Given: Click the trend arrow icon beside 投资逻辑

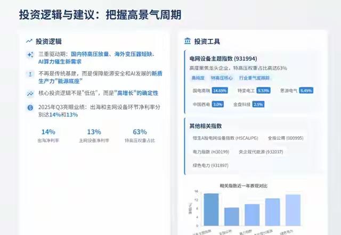Looking at the screenshot, I should (29, 41).
